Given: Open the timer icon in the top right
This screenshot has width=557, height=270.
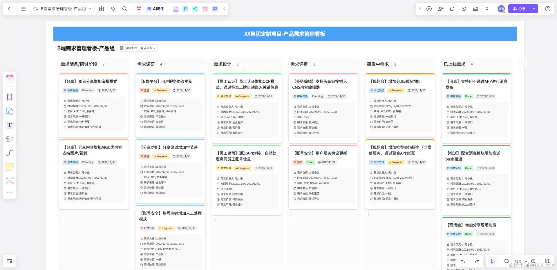Looking at the screenshot, I should click(x=464, y=9).
